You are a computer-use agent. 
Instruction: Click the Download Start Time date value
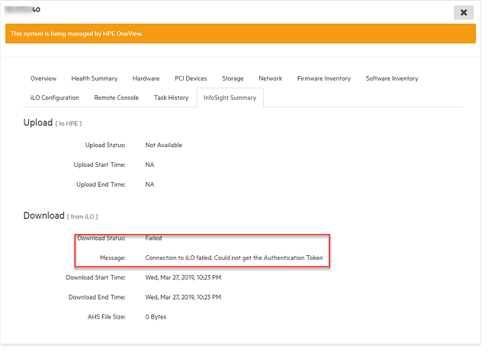click(183, 277)
